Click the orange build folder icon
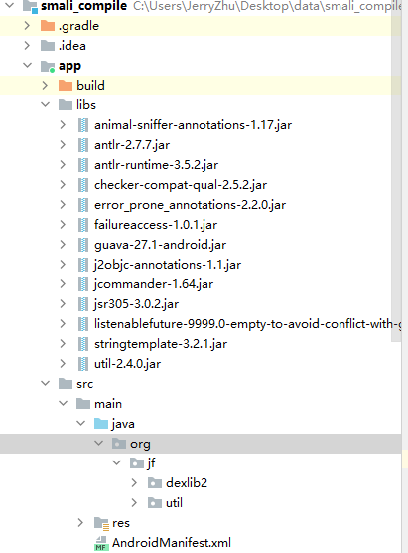Screen dimensions: 408x553 coord(66,86)
